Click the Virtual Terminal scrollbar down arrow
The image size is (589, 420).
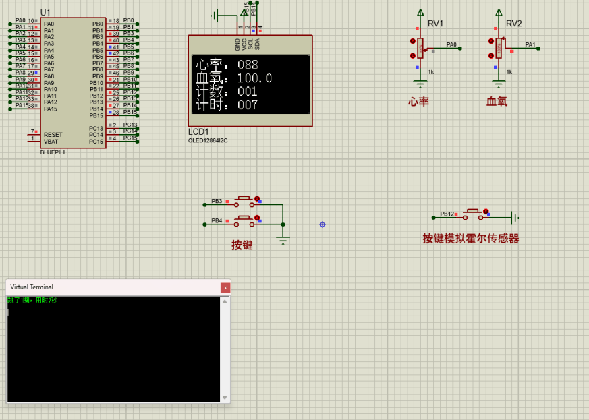click(225, 398)
